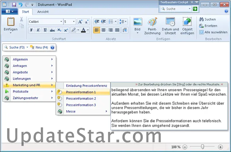Align text to the right

tap(110, 30)
